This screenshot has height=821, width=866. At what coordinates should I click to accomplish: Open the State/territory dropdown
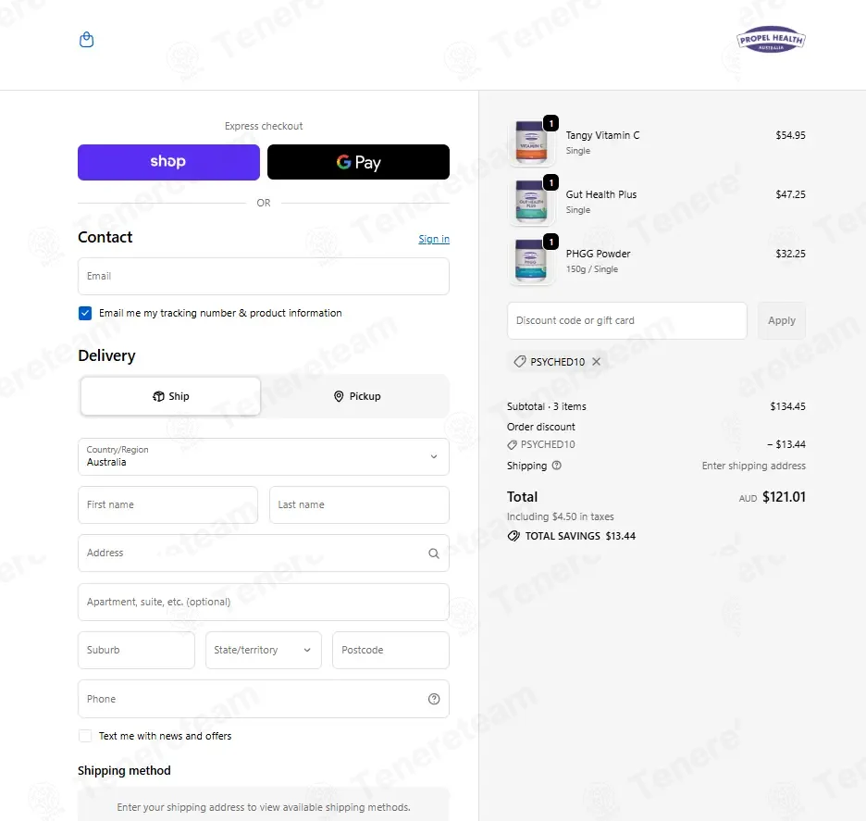264,651
